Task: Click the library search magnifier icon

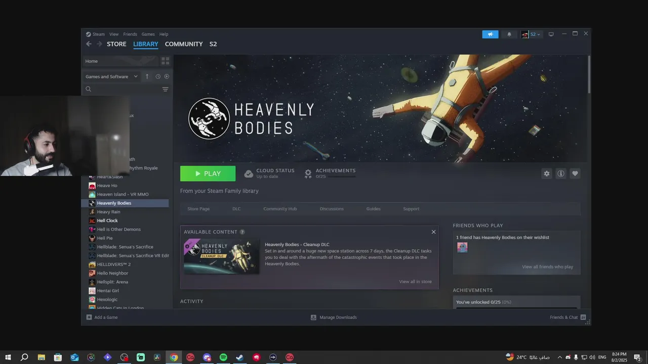Action: click(88, 89)
